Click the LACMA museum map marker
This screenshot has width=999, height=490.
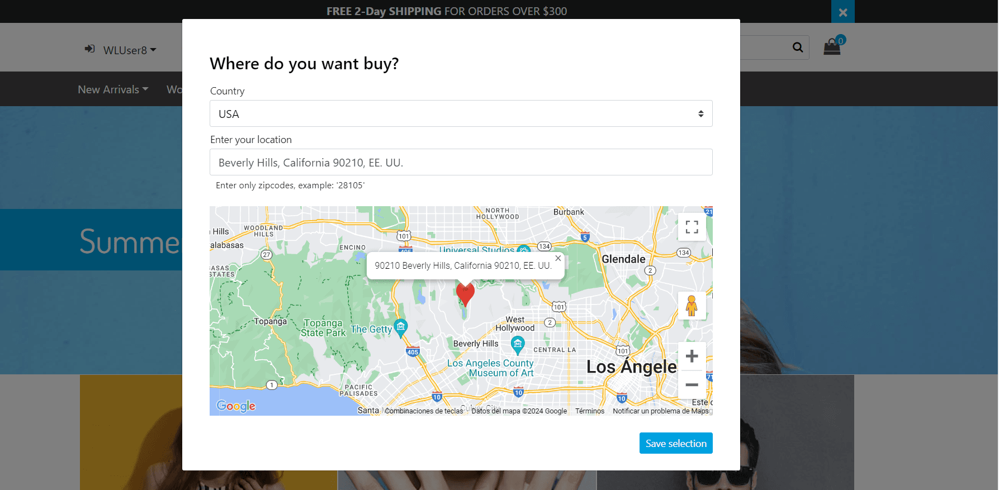(x=518, y=345)
